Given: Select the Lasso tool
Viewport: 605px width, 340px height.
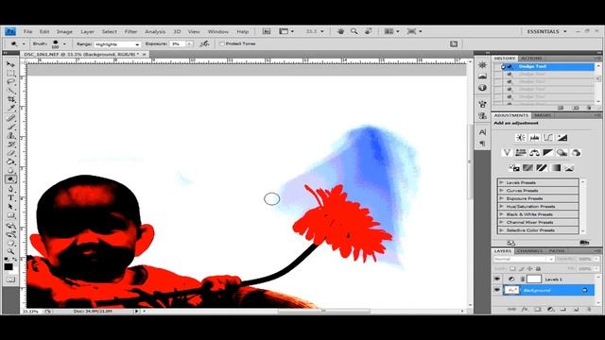Looking at the screenshot, I should 10,82.
